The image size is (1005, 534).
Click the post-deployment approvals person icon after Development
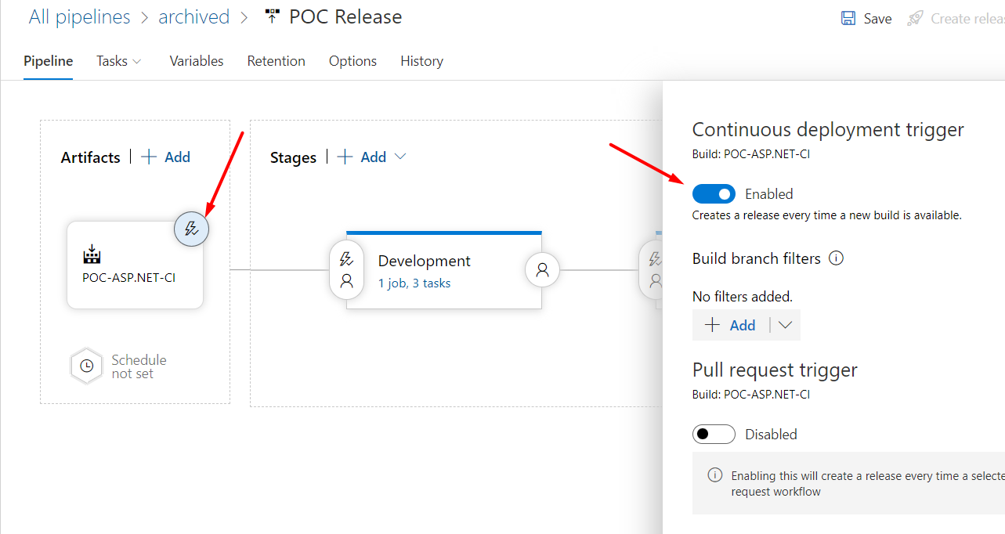tap(542, 269)
